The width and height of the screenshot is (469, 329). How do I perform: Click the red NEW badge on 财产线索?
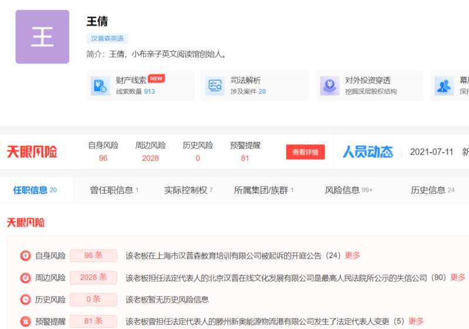(156, 79)
